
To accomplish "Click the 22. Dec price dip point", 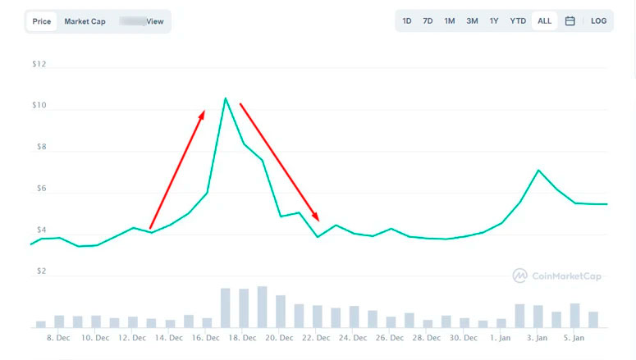I will pyautogui.click(x=318, y=237).
